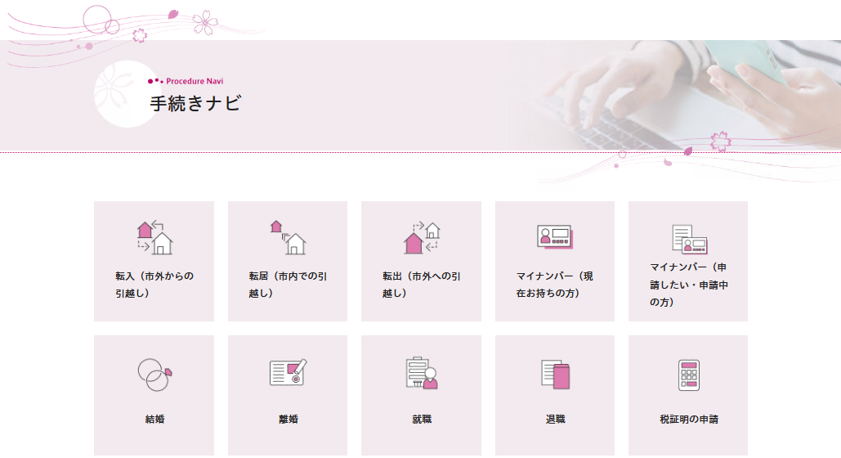Select the 就職 label
This screenshot has width=841, height=458.
click(422, 419)
